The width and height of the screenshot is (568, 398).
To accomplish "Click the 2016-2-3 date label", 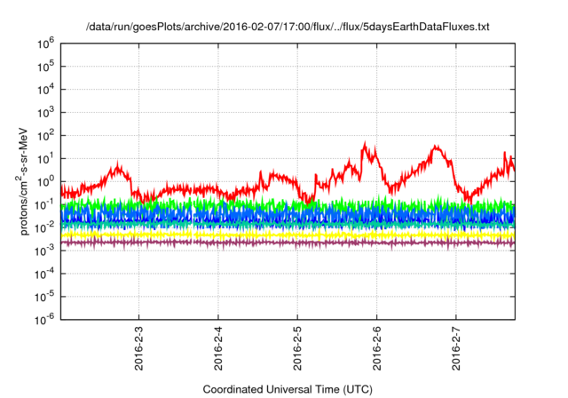I will click(138, 348).
